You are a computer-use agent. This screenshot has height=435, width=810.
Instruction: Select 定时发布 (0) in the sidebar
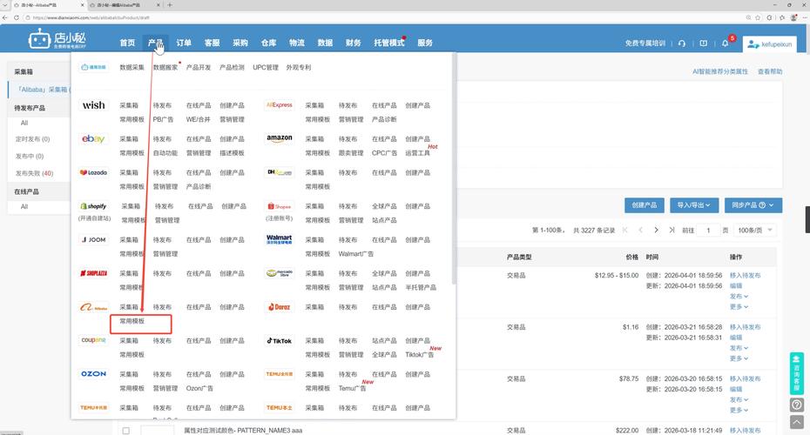tap(32, 139)
